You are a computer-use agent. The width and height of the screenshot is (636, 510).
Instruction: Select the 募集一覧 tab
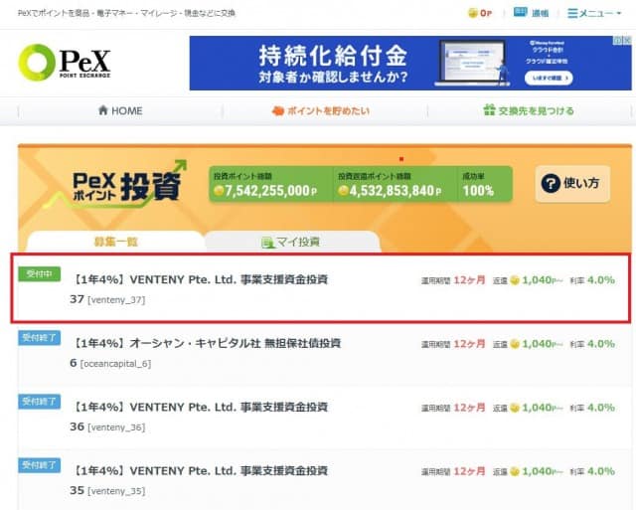(x=115, y=242)
